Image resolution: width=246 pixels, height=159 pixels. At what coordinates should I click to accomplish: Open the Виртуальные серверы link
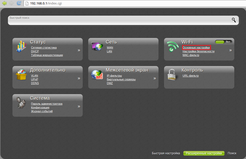click(x=121, y=79)
